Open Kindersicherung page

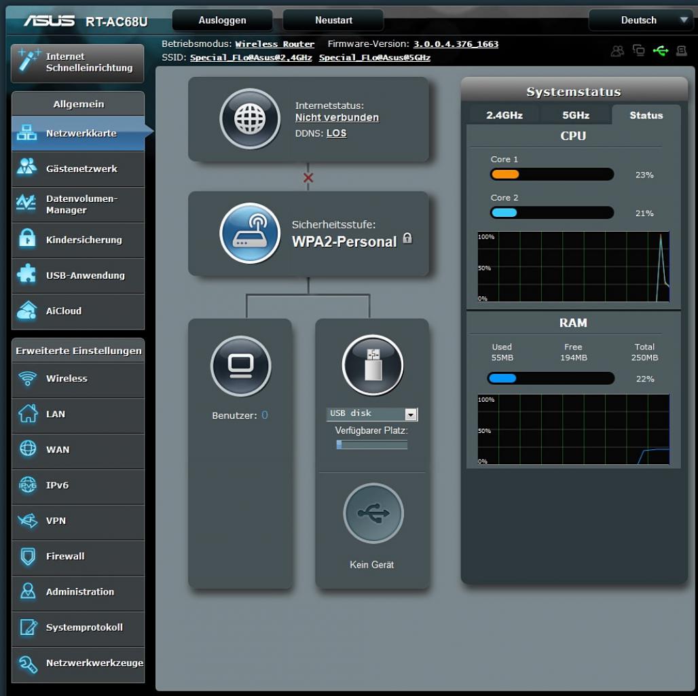pos(78,240)
